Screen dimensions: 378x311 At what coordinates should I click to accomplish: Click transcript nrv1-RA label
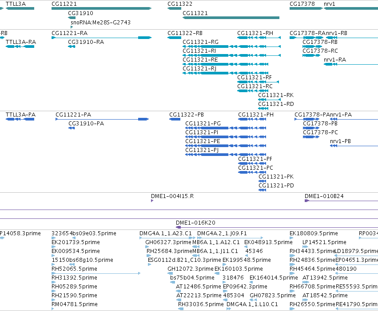335,60
